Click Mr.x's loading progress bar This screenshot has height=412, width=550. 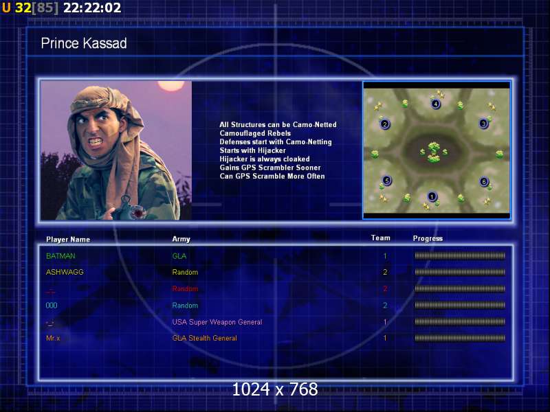click(460, 338)
